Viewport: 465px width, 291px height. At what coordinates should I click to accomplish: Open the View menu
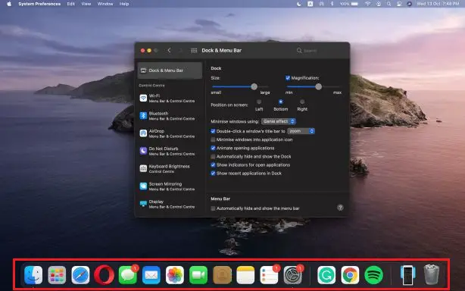click(86, 4)
